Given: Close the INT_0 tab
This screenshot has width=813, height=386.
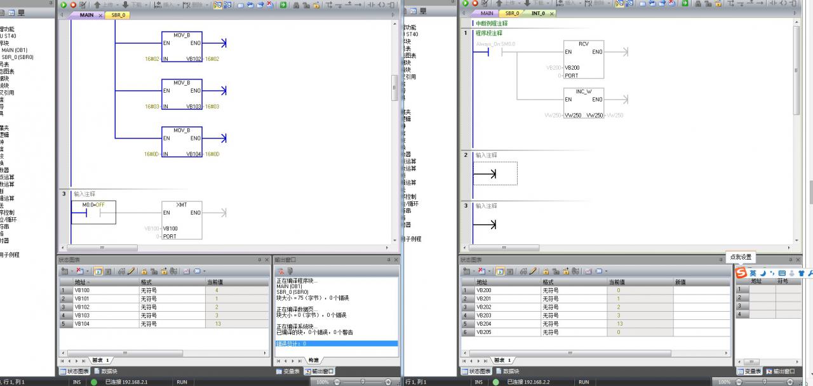Looking at the screenshot, I should pos(551,13).
